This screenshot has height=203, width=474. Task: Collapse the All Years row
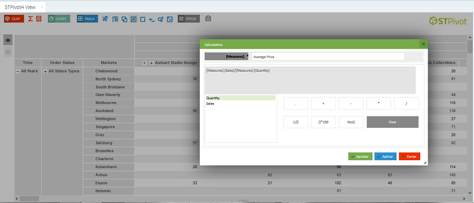[x=18, y=71]
